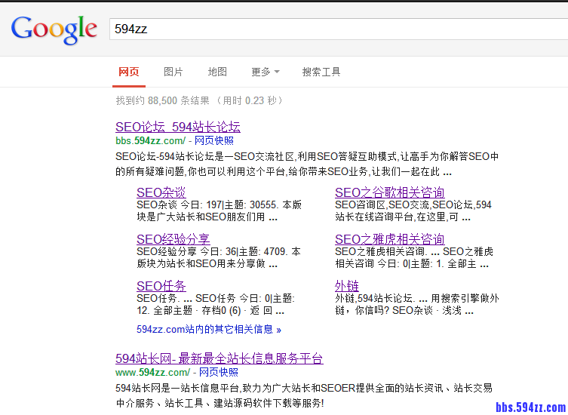Open 网页快照 for www.594zz.com result
This screenshot has height=415, width=568.
point(219,373)
